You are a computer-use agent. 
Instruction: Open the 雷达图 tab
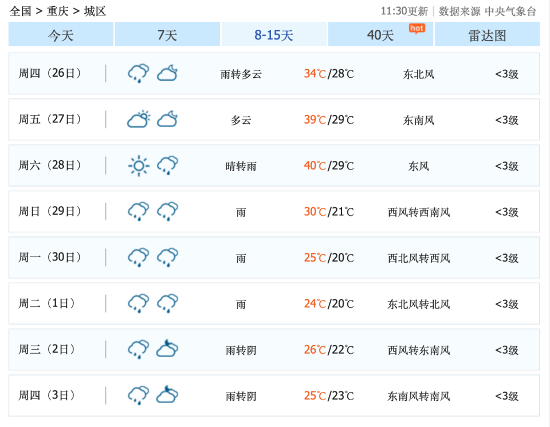point(487,34)
